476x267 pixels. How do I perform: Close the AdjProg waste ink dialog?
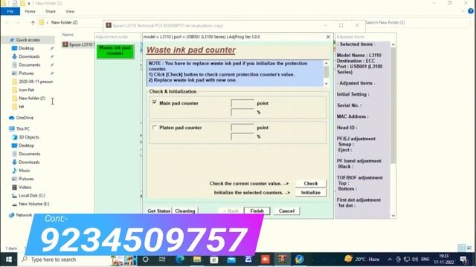pyautogui.click(x=328, y=36)
